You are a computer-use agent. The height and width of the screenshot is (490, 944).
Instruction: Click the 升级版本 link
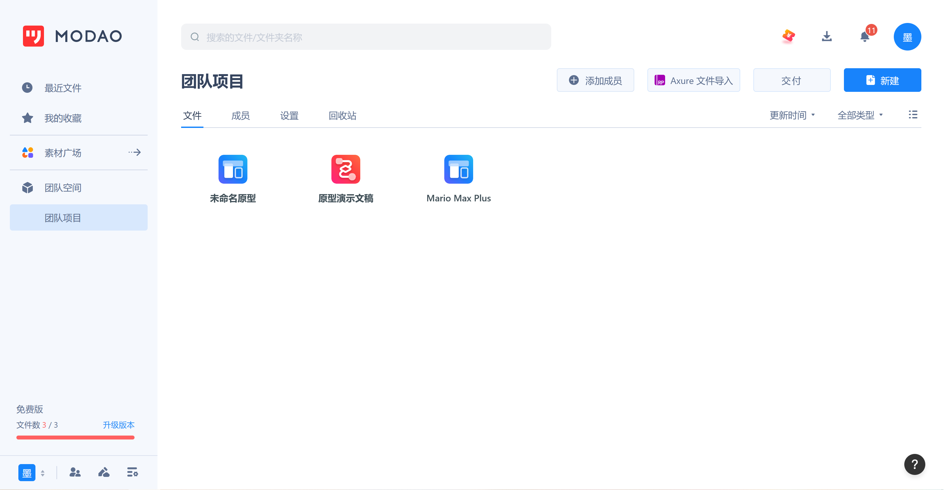click(x=118, y=425)
